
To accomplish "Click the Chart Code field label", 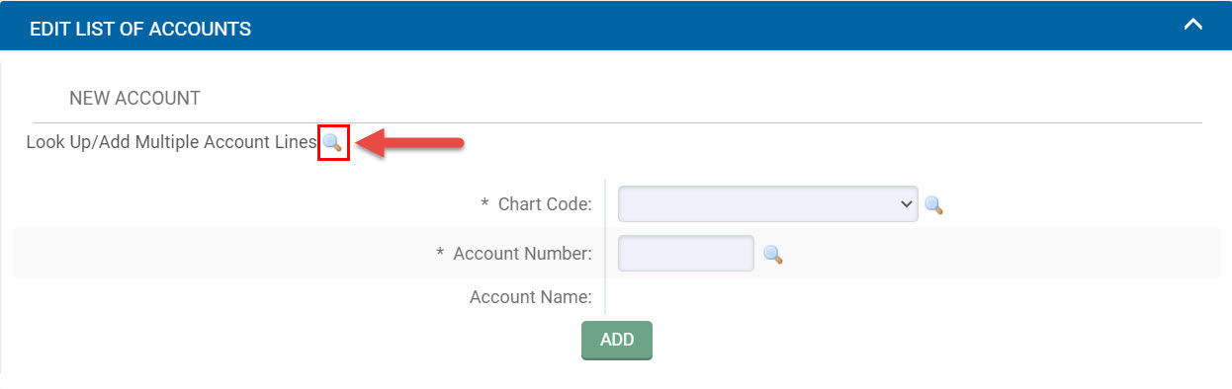I will point(545,204).
